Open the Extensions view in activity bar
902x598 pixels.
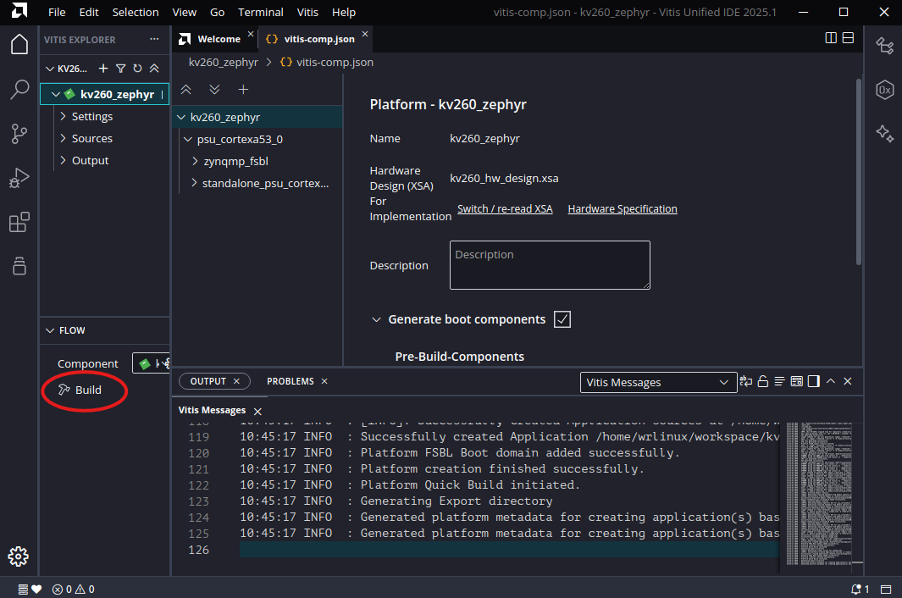19,223
